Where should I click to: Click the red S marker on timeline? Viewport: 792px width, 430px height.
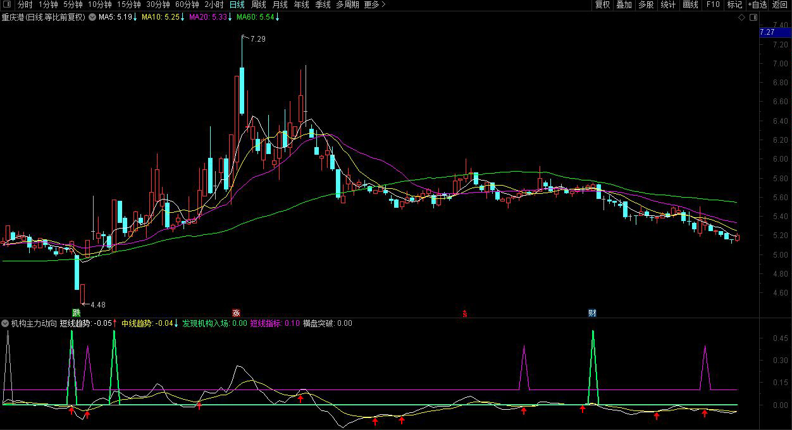(465, 313)
